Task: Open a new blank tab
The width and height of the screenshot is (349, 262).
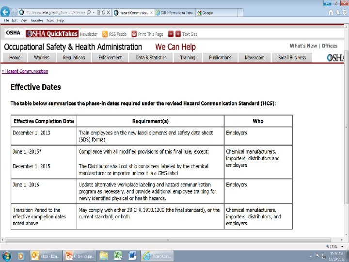Action: click(x=240, y=13)
